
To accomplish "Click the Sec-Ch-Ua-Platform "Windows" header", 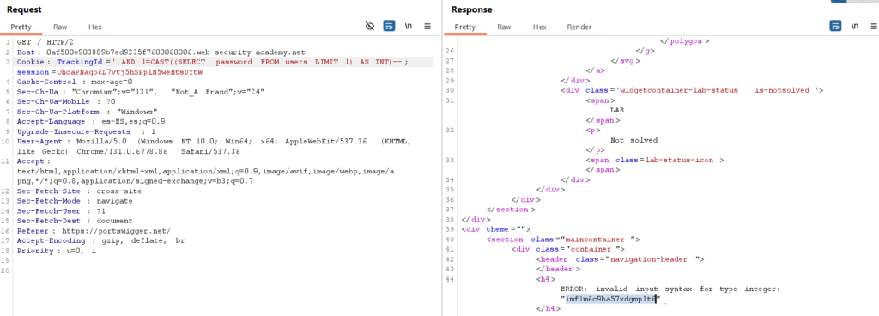I will (87, 112).
